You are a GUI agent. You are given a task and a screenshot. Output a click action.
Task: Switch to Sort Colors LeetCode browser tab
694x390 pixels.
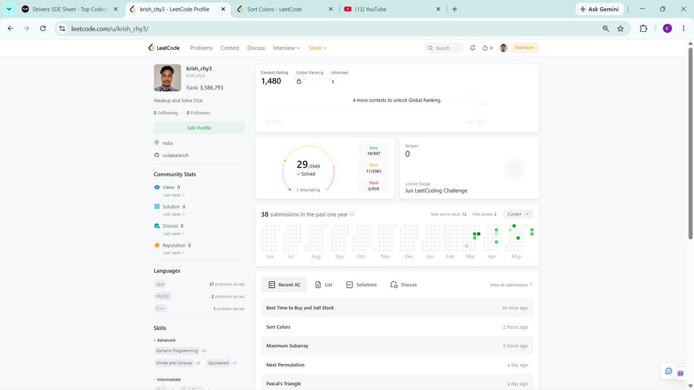pos(285,9)
